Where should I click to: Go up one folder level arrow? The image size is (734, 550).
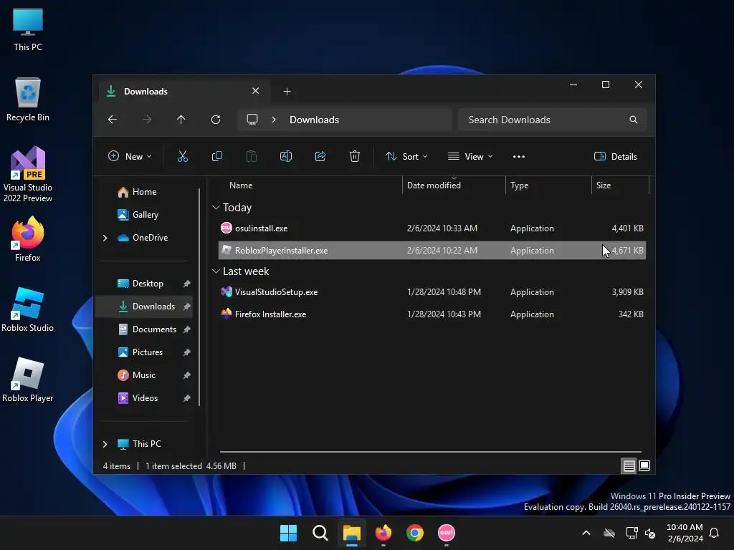(181, 120)
